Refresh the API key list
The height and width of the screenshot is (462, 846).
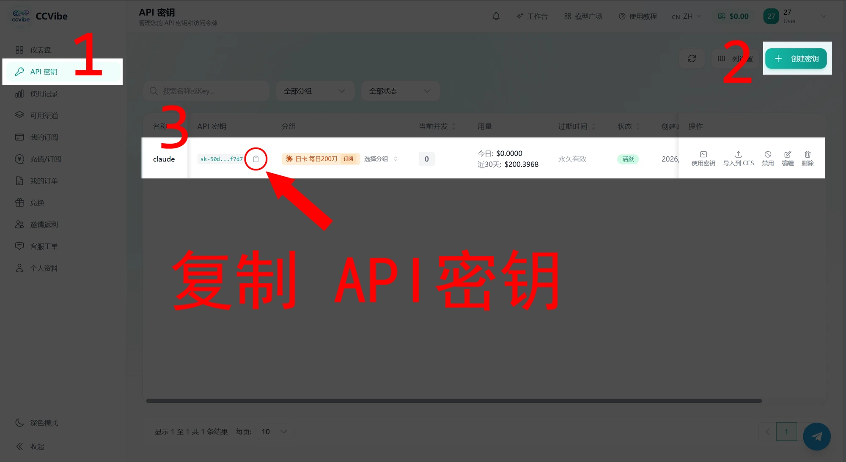(x=692, y=58)
